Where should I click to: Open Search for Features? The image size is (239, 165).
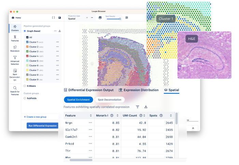point(15,91)
